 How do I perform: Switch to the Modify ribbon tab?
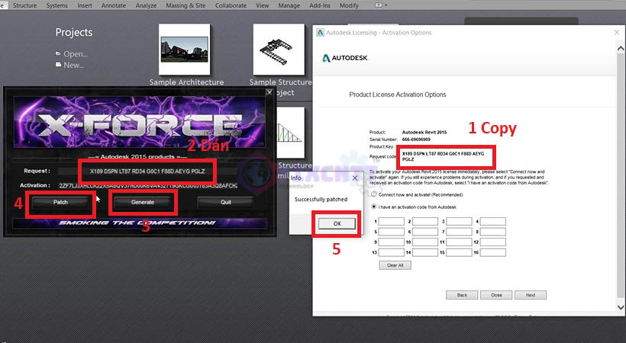tap(349, 5)
